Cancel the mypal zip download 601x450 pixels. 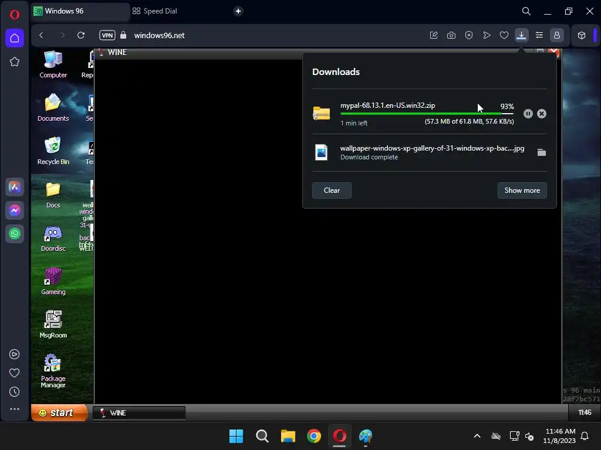tap(542, 114)
